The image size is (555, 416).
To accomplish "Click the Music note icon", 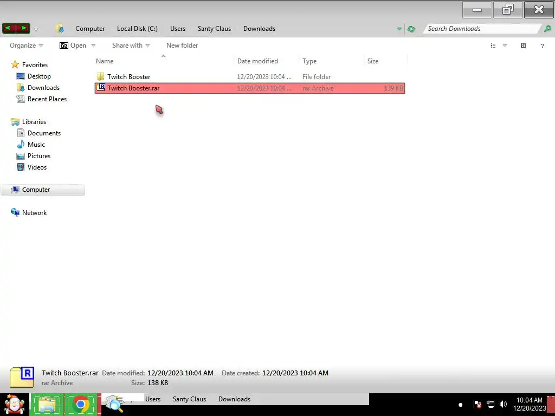I will [x=21, y=144].
